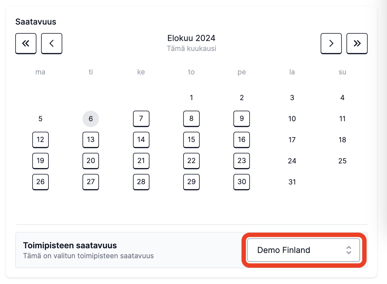Select available date 7

coord(141,119)
